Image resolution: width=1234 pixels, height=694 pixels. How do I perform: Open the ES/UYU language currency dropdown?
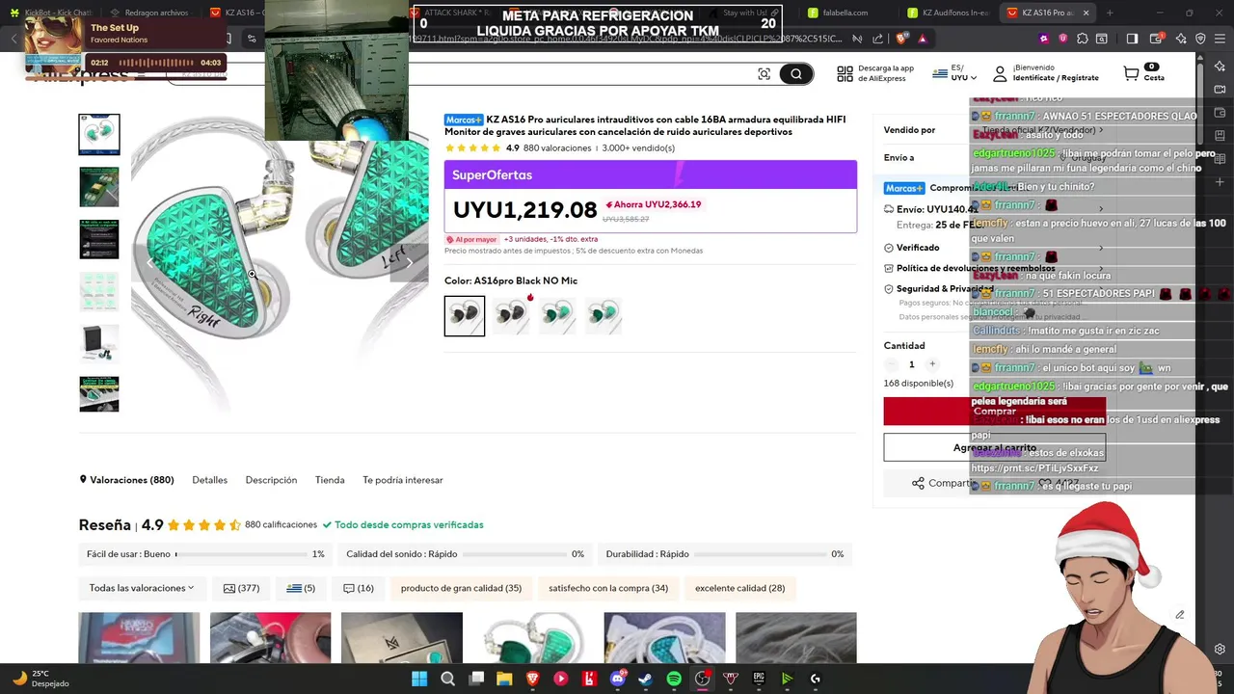(x=954, y=73)
